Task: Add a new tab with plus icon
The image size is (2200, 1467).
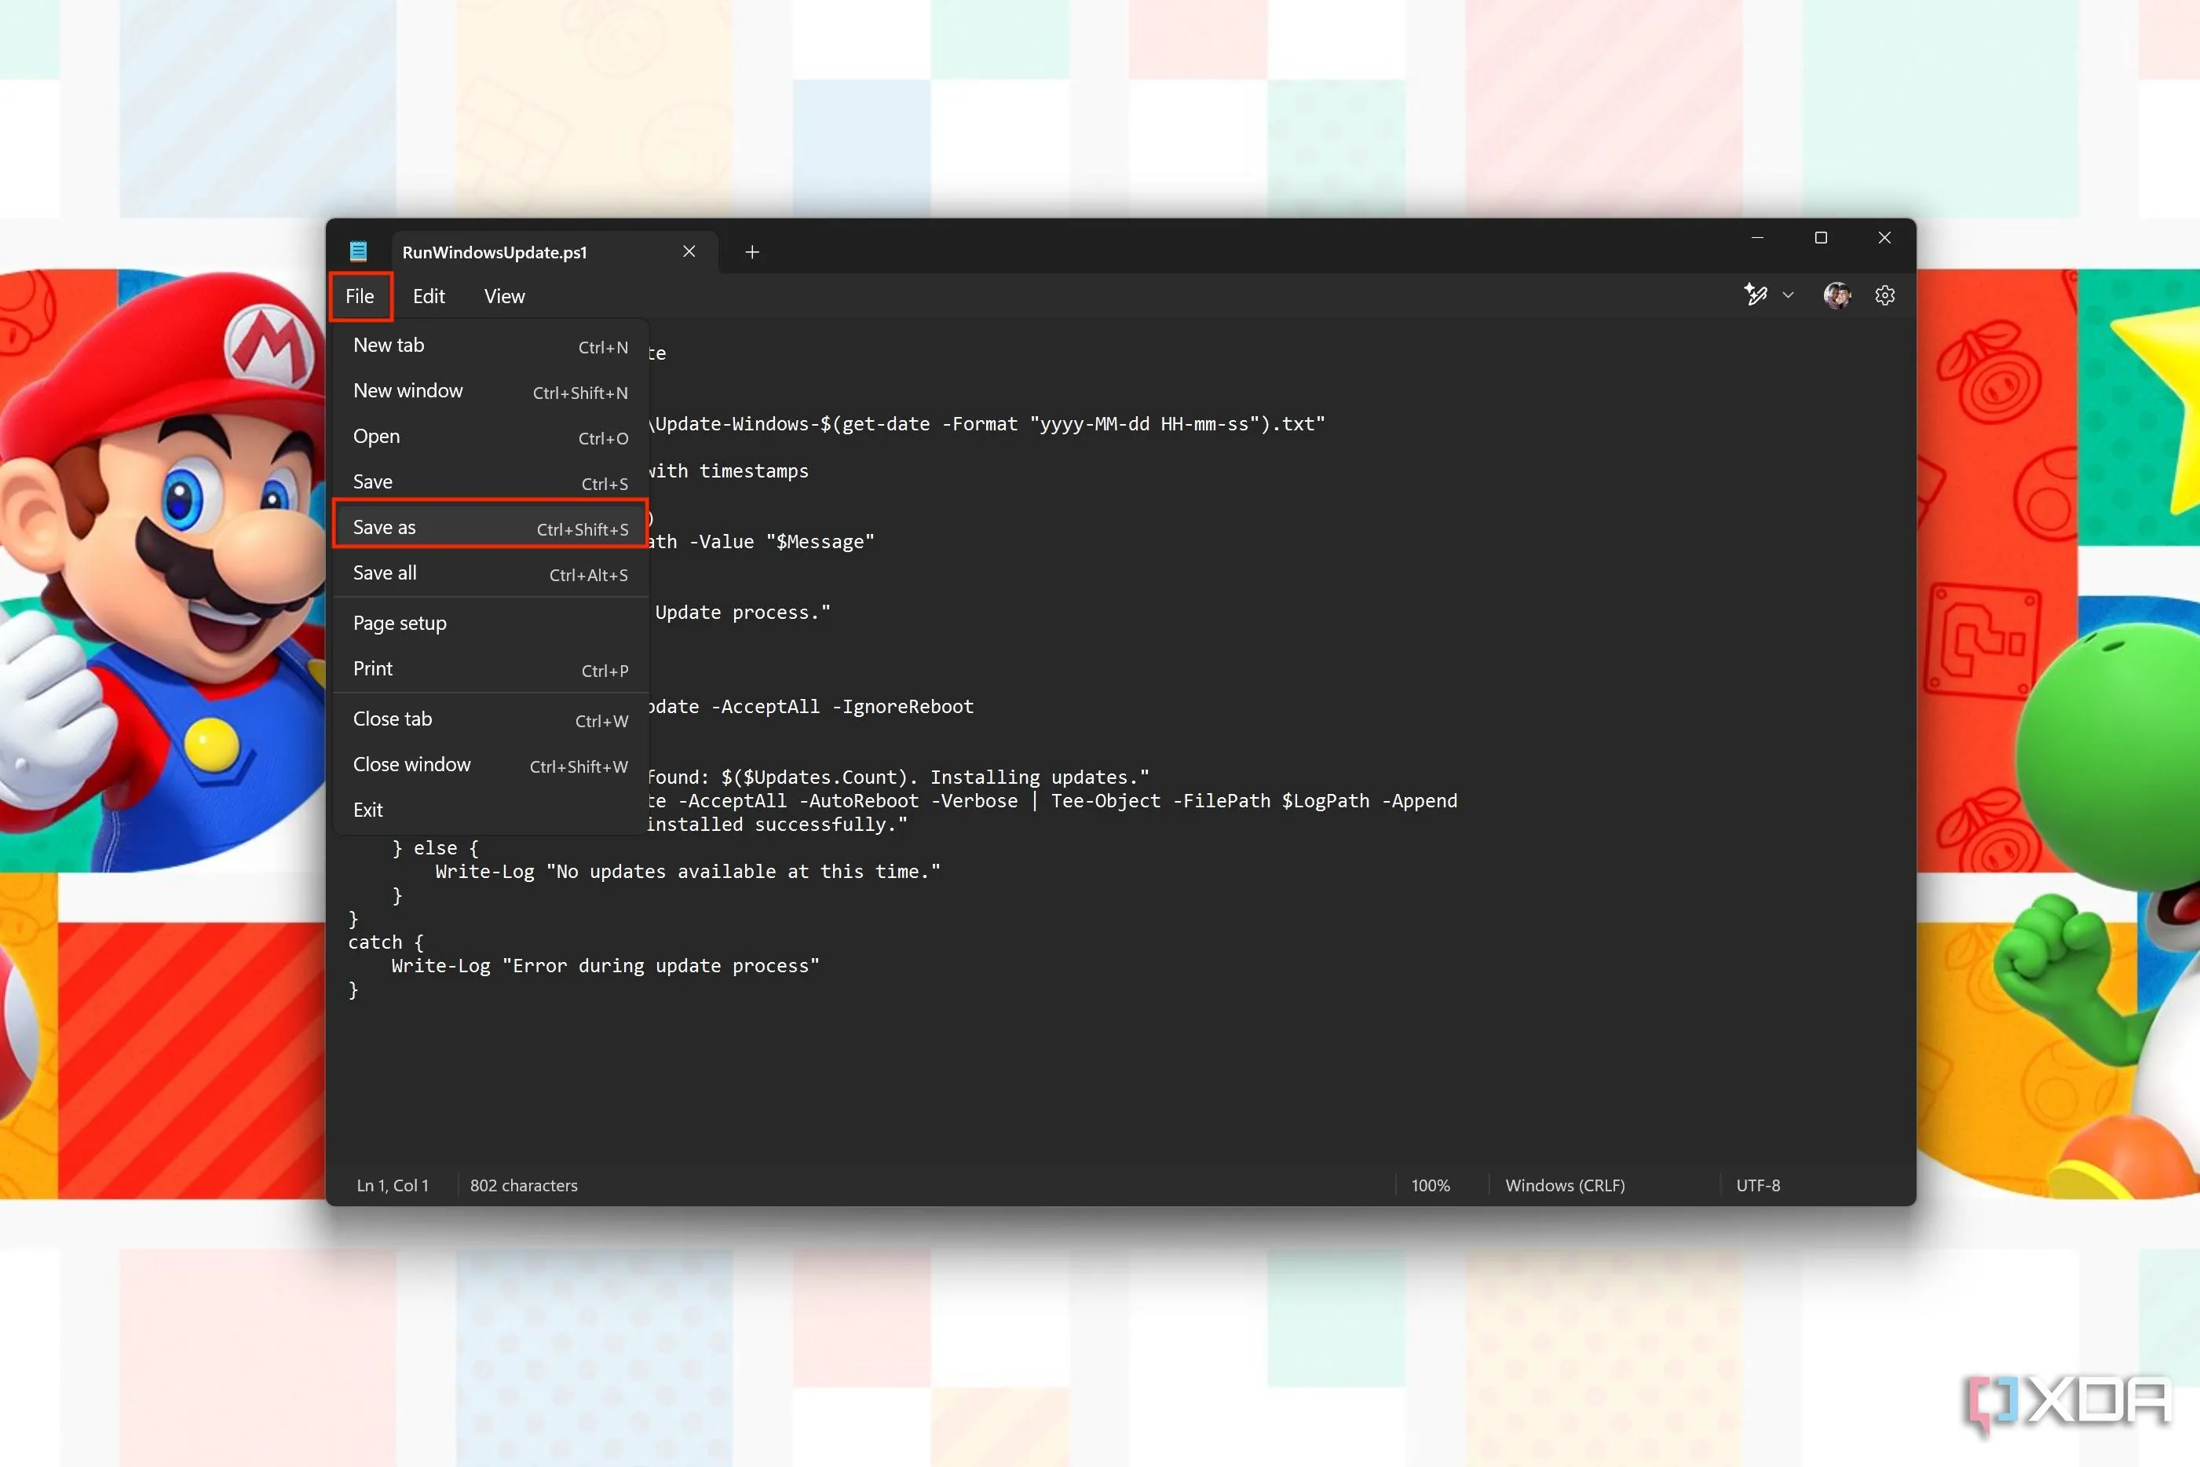Action: 752,251
